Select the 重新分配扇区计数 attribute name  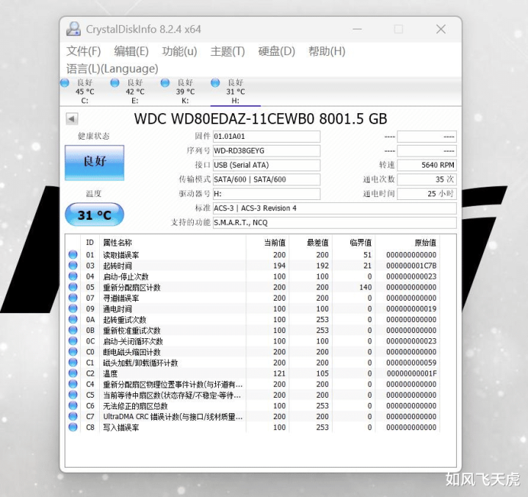[x=131, y=287]
